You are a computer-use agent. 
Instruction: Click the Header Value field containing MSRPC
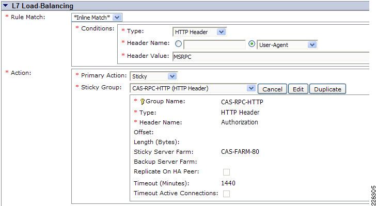pyautogui.click(x=271, y=57)
